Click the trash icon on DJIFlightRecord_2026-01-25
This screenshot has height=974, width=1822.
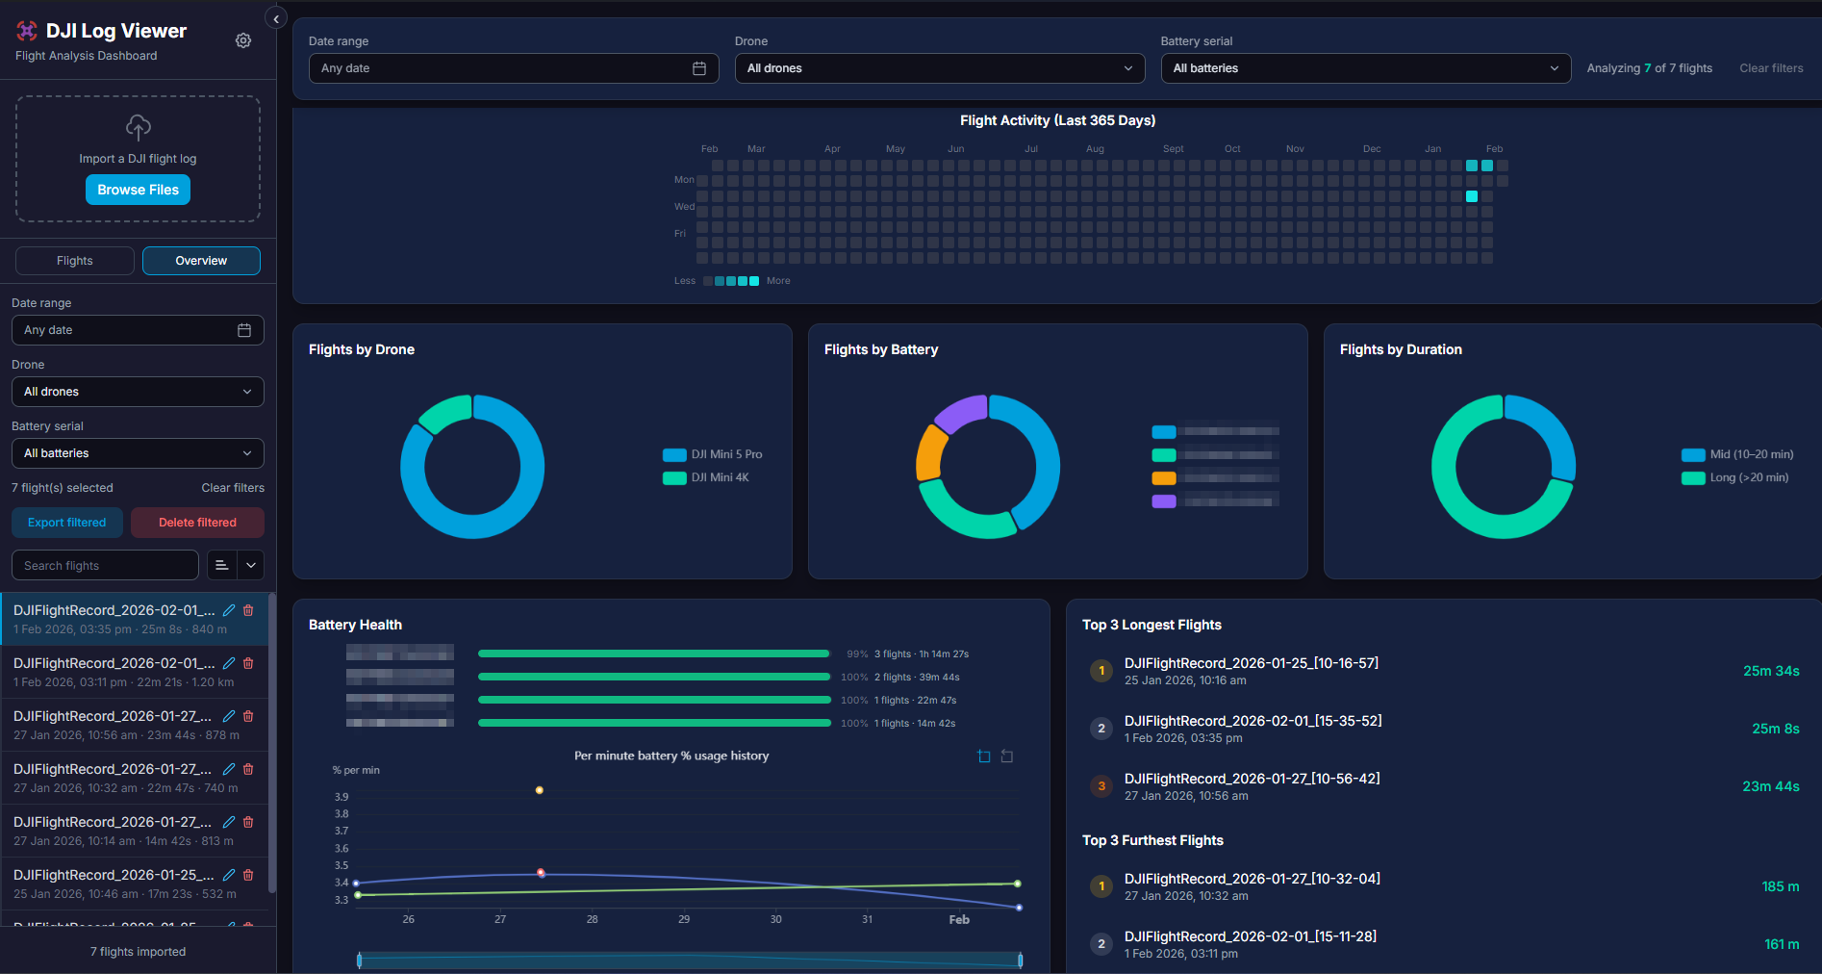pyautogui.click(x=248, y=875)
